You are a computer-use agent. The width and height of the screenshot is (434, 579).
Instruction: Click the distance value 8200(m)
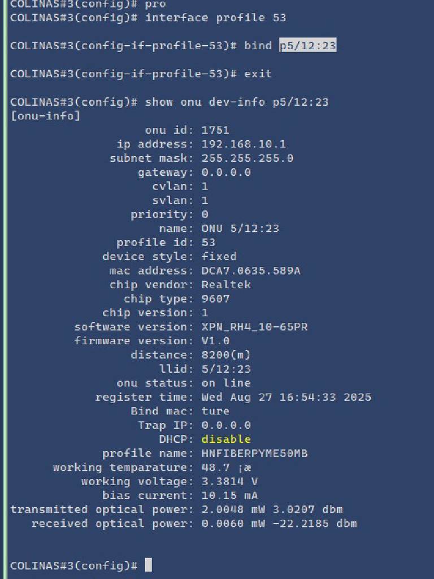coord(226,355)
